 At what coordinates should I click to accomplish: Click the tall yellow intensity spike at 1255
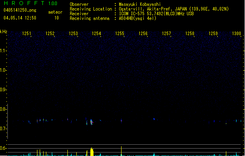pyautogui.click(x=121, y=151)
